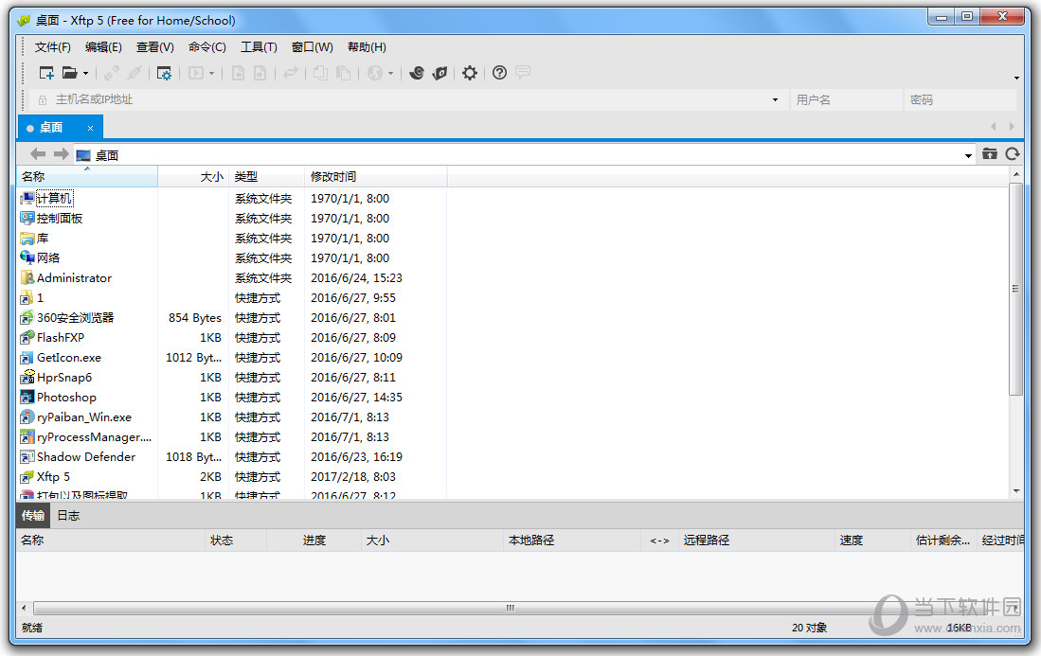Launch Xftp from the toolbar
Image resolution: width=1041 pixels, height=656 pixels.
(440, 73)
